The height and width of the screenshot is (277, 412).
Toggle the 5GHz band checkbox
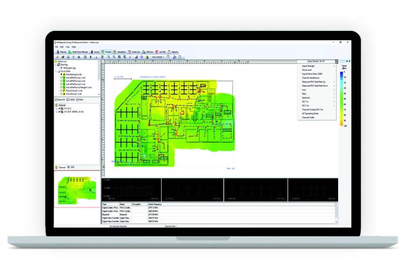pyautogui.click(x=77, y=99)
